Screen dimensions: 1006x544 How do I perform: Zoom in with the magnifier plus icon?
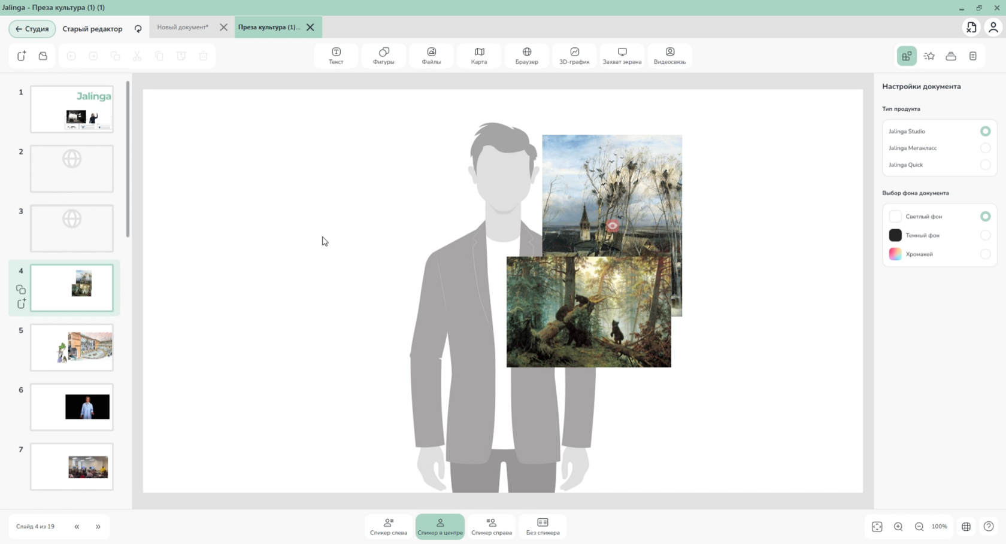click(898, 527)
